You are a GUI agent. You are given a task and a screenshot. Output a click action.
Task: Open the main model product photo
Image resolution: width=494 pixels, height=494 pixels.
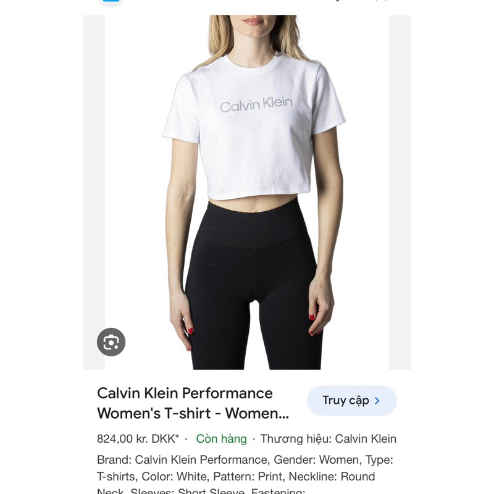click(x=247, y=192)
